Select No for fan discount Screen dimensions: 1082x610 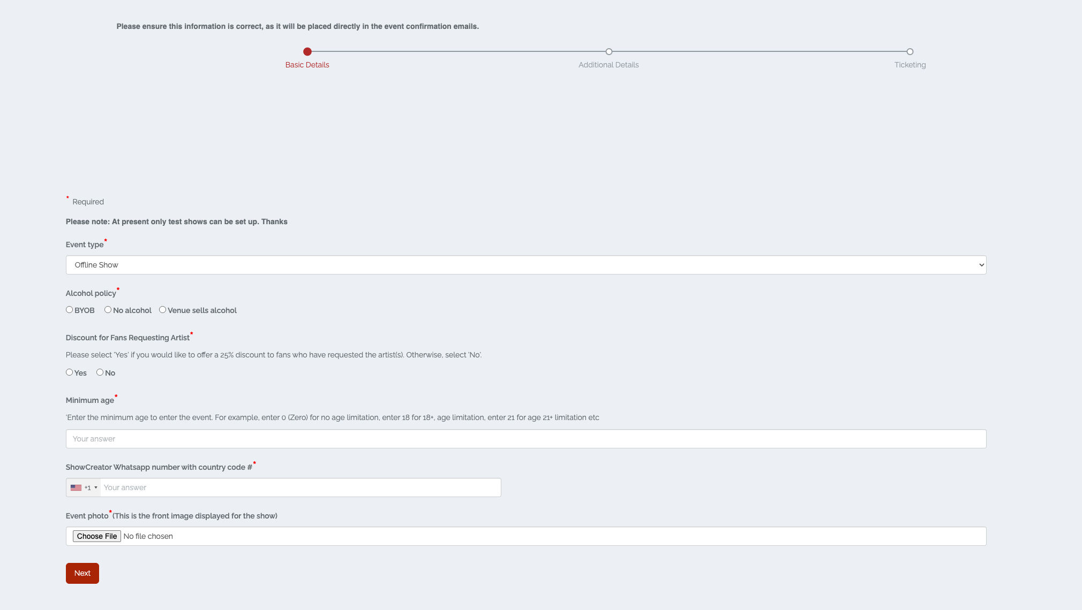click(100, 372)
